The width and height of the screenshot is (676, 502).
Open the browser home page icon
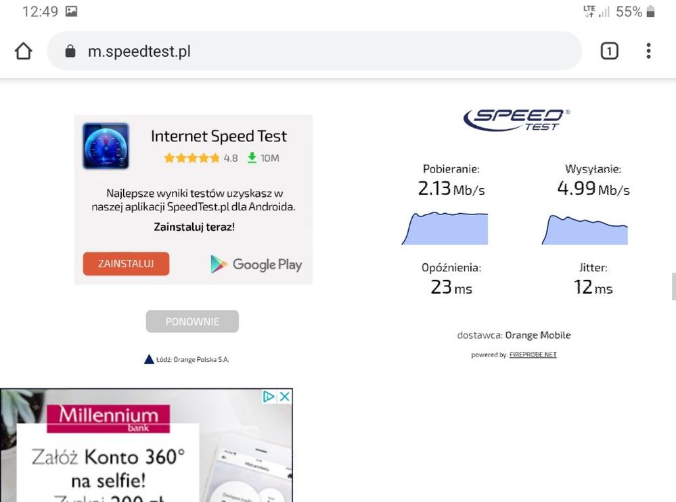(24, 50)
